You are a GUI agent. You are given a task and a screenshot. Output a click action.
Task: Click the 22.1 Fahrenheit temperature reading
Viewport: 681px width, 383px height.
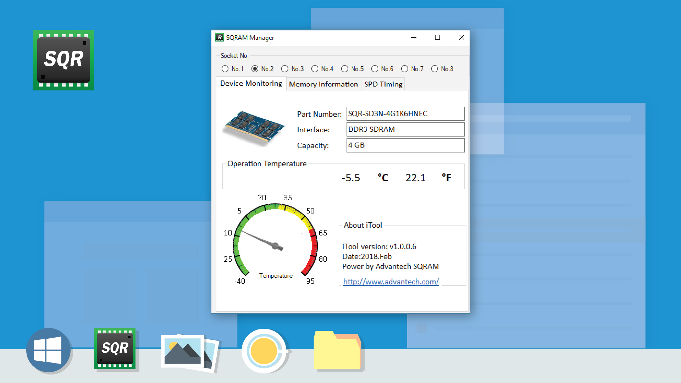[x=415, y=178]
